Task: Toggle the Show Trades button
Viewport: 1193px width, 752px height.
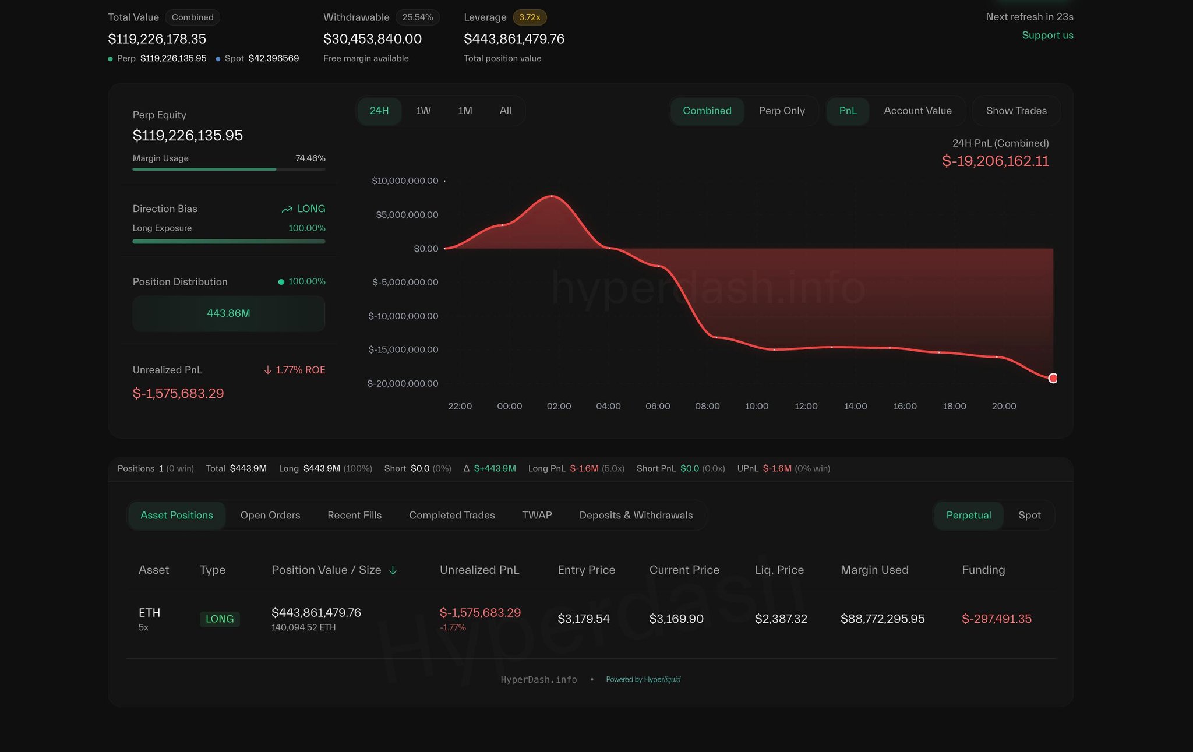Action: click(x=1016, y=111)
